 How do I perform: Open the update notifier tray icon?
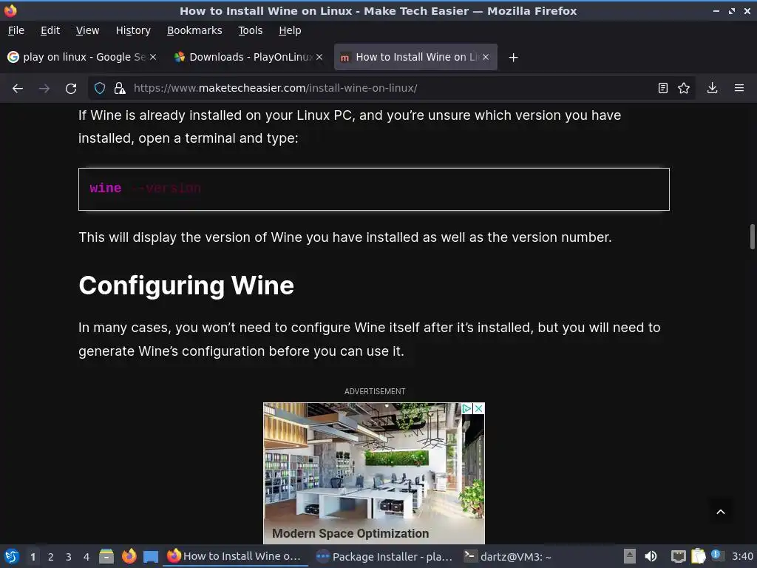point(716,555)
